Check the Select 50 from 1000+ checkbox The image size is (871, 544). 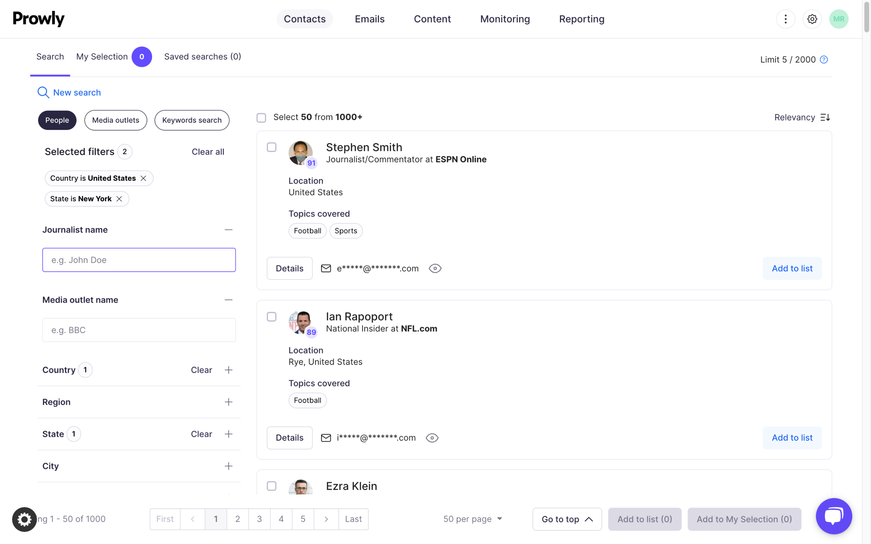261,118
